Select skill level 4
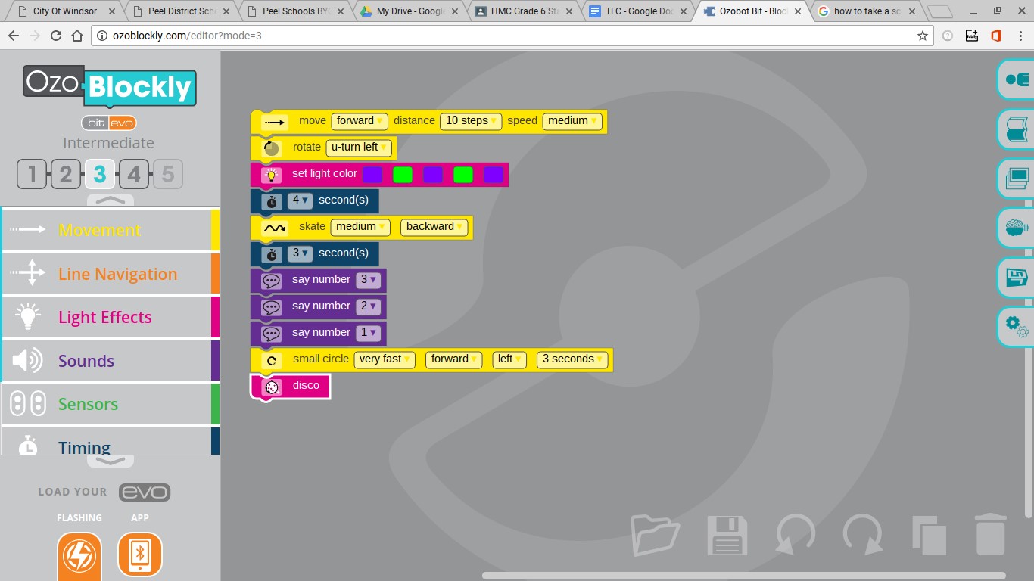The height and width of the screenshot is (581, 1034). coord(133,175)
